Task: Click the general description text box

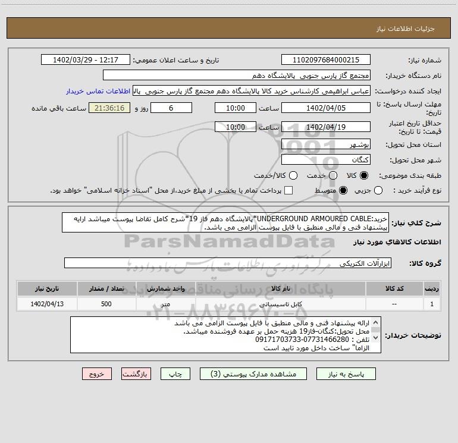Action: [x=225, y=222]
